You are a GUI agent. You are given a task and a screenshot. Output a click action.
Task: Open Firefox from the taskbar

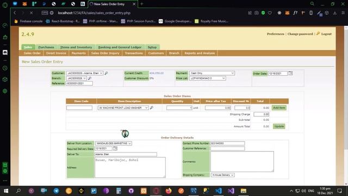(169, 191)
